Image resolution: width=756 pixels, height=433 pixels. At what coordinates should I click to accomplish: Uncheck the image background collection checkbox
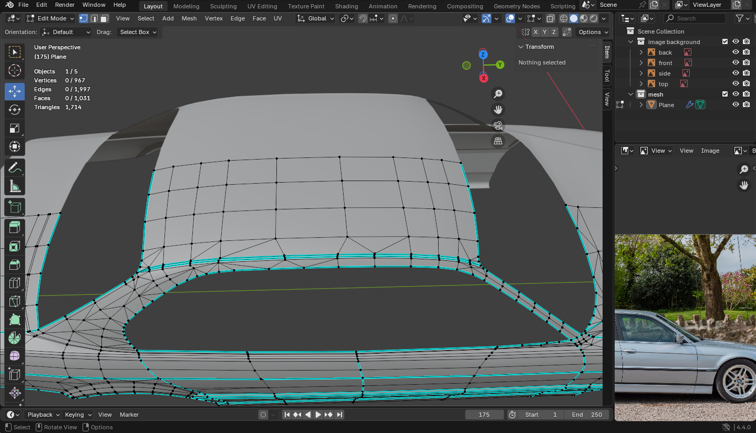(x=725, y=42)
